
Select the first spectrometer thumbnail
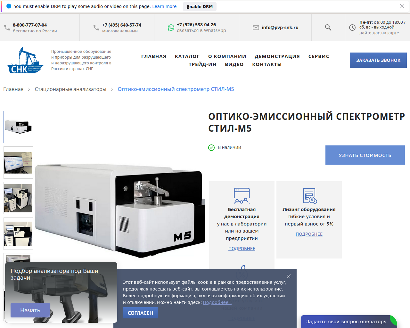pos(18,127)
